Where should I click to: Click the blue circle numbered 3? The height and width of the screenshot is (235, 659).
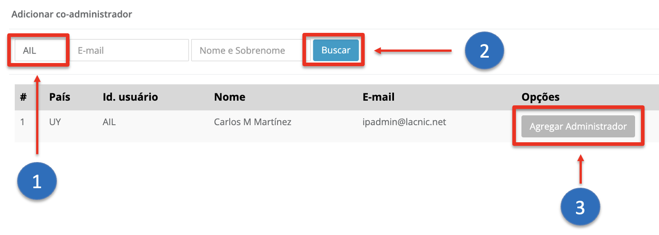580,208
